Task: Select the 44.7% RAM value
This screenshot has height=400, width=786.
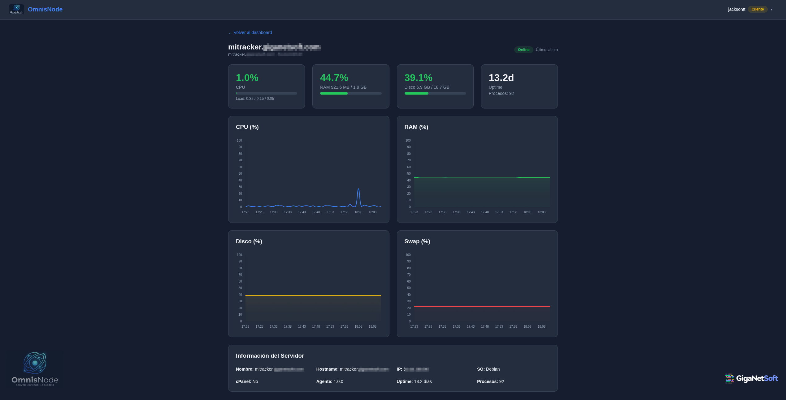Action: click(334, 78)
